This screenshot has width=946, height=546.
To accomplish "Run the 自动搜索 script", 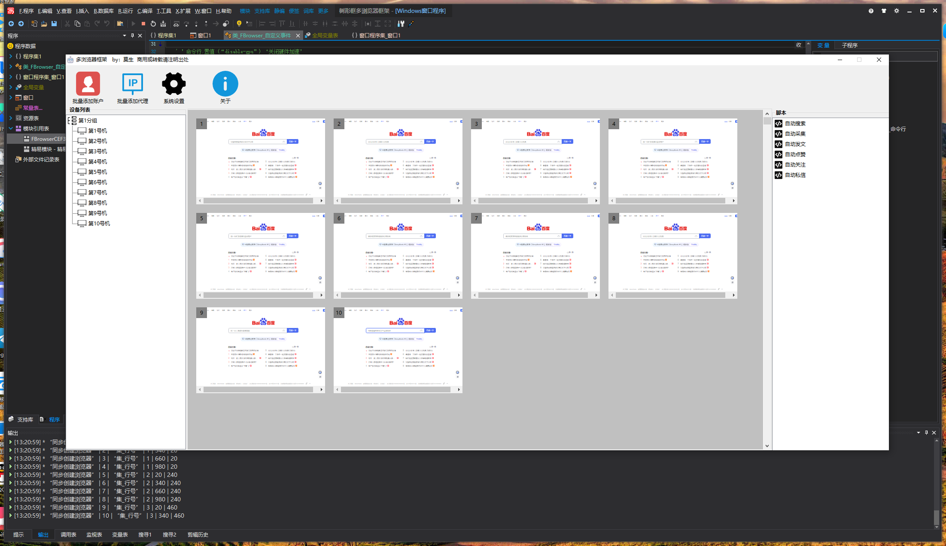I will coord(795,124).
